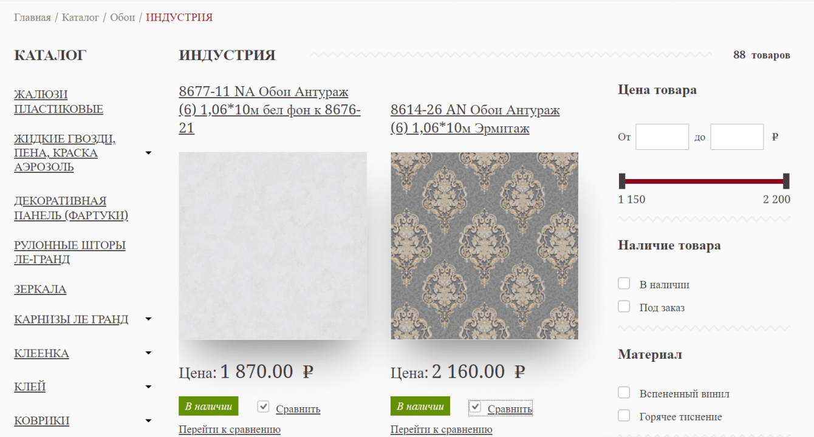
Task: Expand the КОВРИКИ category arrow
Action: [148, 421]
